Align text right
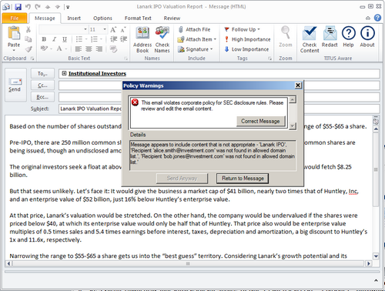 pos(99,48)
